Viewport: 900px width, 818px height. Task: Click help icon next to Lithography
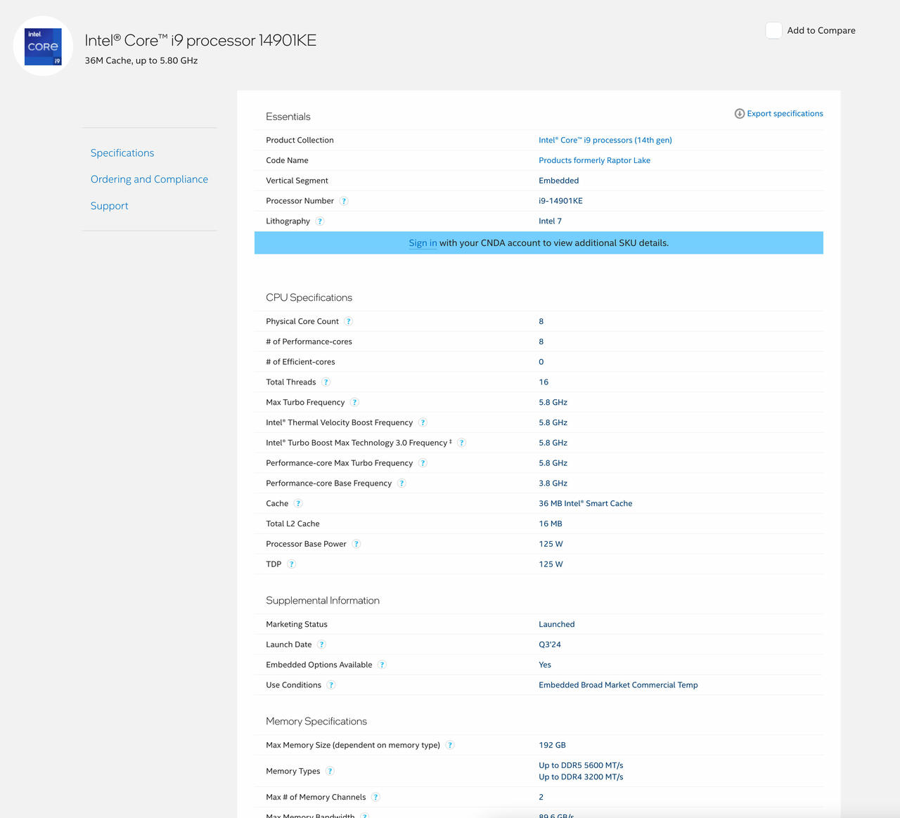tap(320, 221)
